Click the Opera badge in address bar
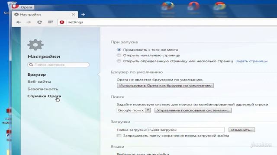The image size is (277, 155). (62, 22)
